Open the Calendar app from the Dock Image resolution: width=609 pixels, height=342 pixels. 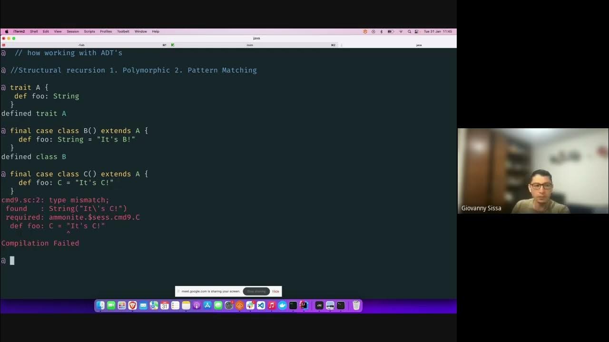point(165,305)
